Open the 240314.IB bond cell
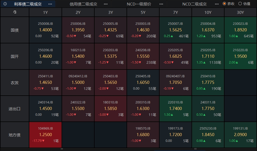Screen dimensions: 257x151 [x=45, y=109]
